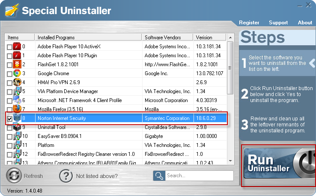Viewport: 316px width, 196px height.
Task: Minimize the Special Uninstaller window
Action: (x=300, y=6)
